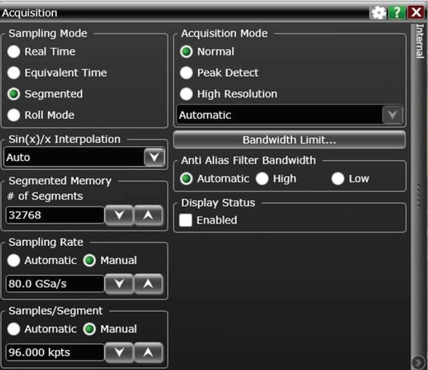
Task: Decrease the sampling rate value
Action: coord(119,284)
